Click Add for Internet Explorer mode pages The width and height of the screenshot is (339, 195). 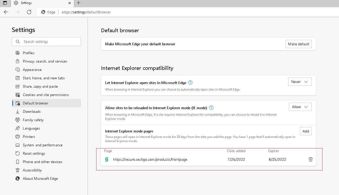(306, 131)
